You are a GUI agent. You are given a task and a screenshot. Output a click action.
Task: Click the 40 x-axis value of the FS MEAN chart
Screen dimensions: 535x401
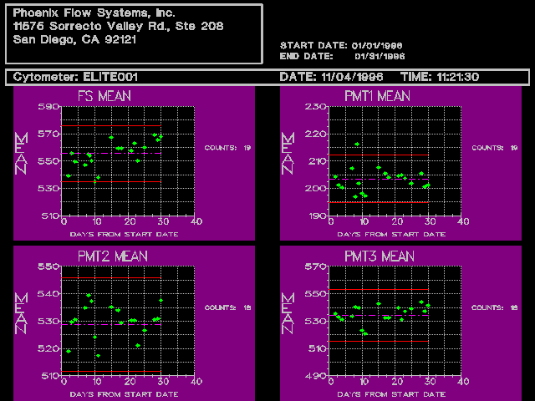(196, 221)
